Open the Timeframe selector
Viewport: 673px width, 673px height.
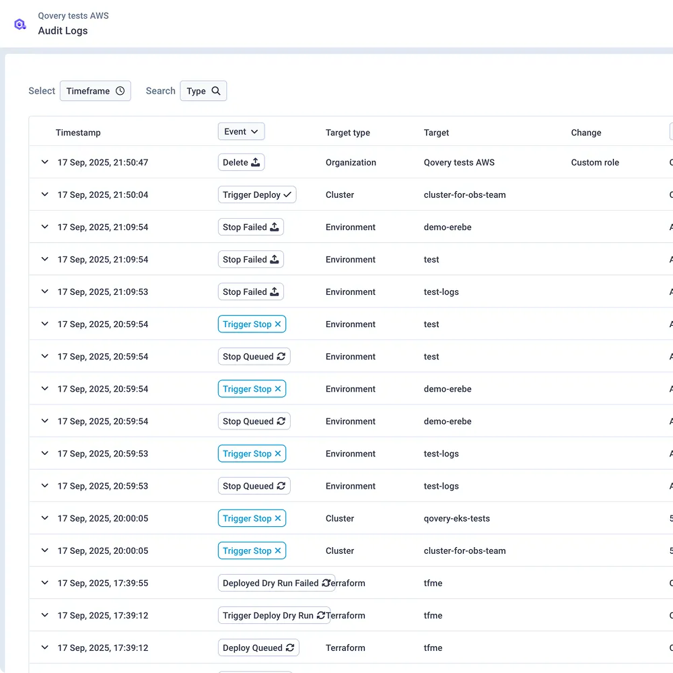point(96,91)
